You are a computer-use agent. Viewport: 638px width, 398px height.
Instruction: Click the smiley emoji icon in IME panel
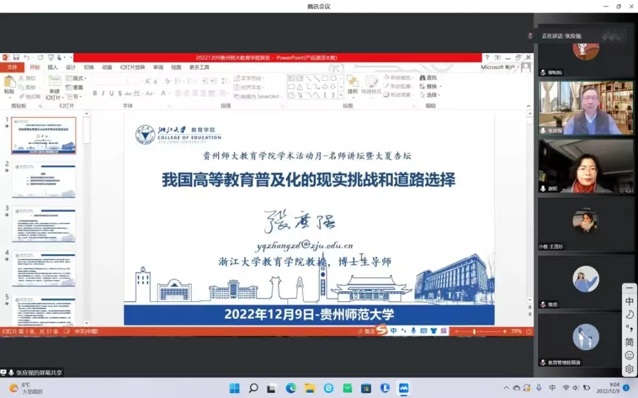[x=629, y=356]
